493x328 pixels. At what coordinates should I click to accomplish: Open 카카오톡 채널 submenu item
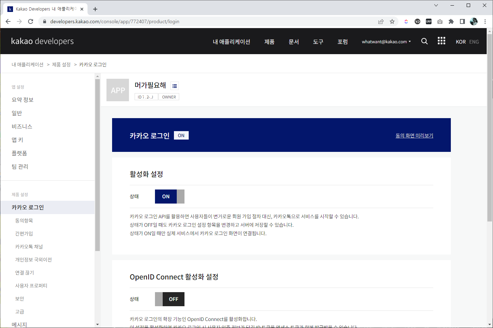(x=29, y=246)
